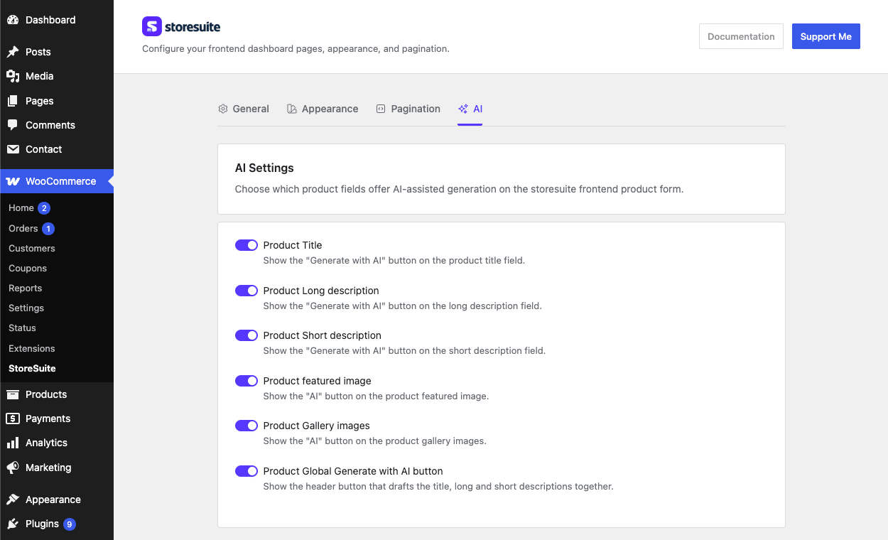Click the Contact envelope icon
The width and height of the screenshot is (888, 540).
[x=13, y=149]
